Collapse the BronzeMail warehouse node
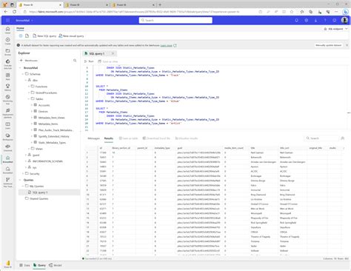The width and height of the screenshot is (351, 271). (20, 68)
